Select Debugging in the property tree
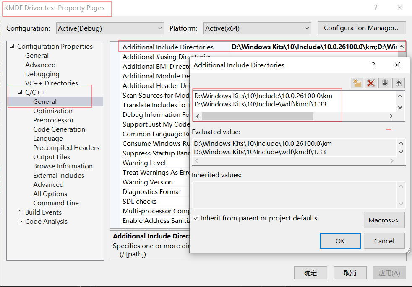The height and width of the screenshot is (287, 412). (x=42, y=74)
